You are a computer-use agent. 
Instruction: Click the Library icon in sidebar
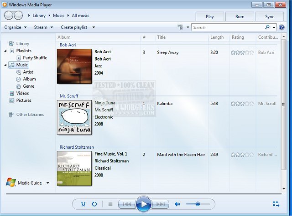click(11, 44)
